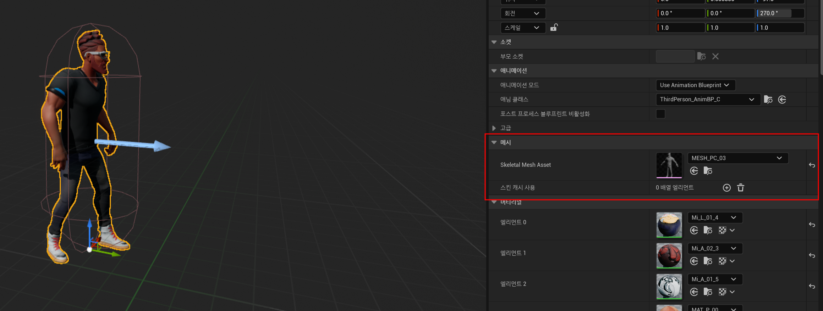Open the Mi_L_01_4 material dropdown
This screenshot has height=311, width=823.
pyautogui.click(x=715, y=218)
